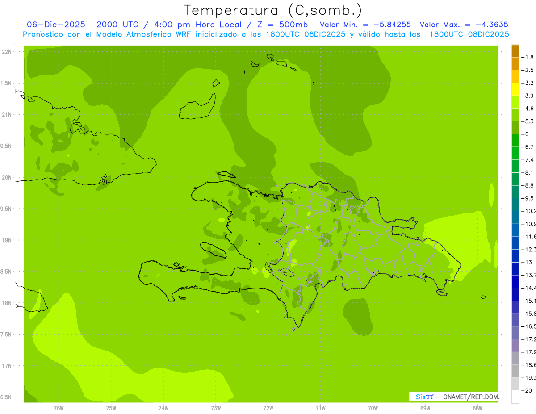Screen dimensions: 536x414
Task: Click the '68W' longitude axis label
Action: click(x=477, y=408)
